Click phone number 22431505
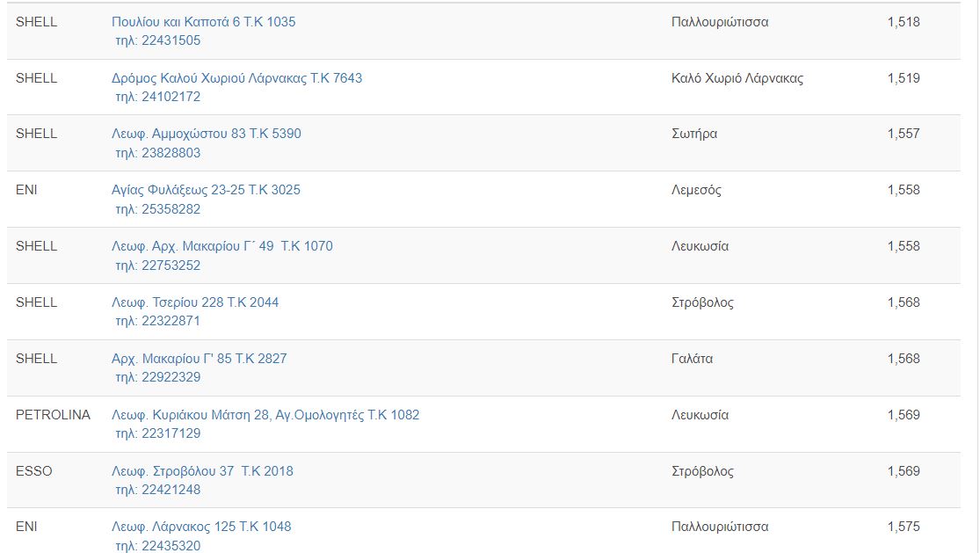Viewport: 980px width, 553px height. (170, 40)
